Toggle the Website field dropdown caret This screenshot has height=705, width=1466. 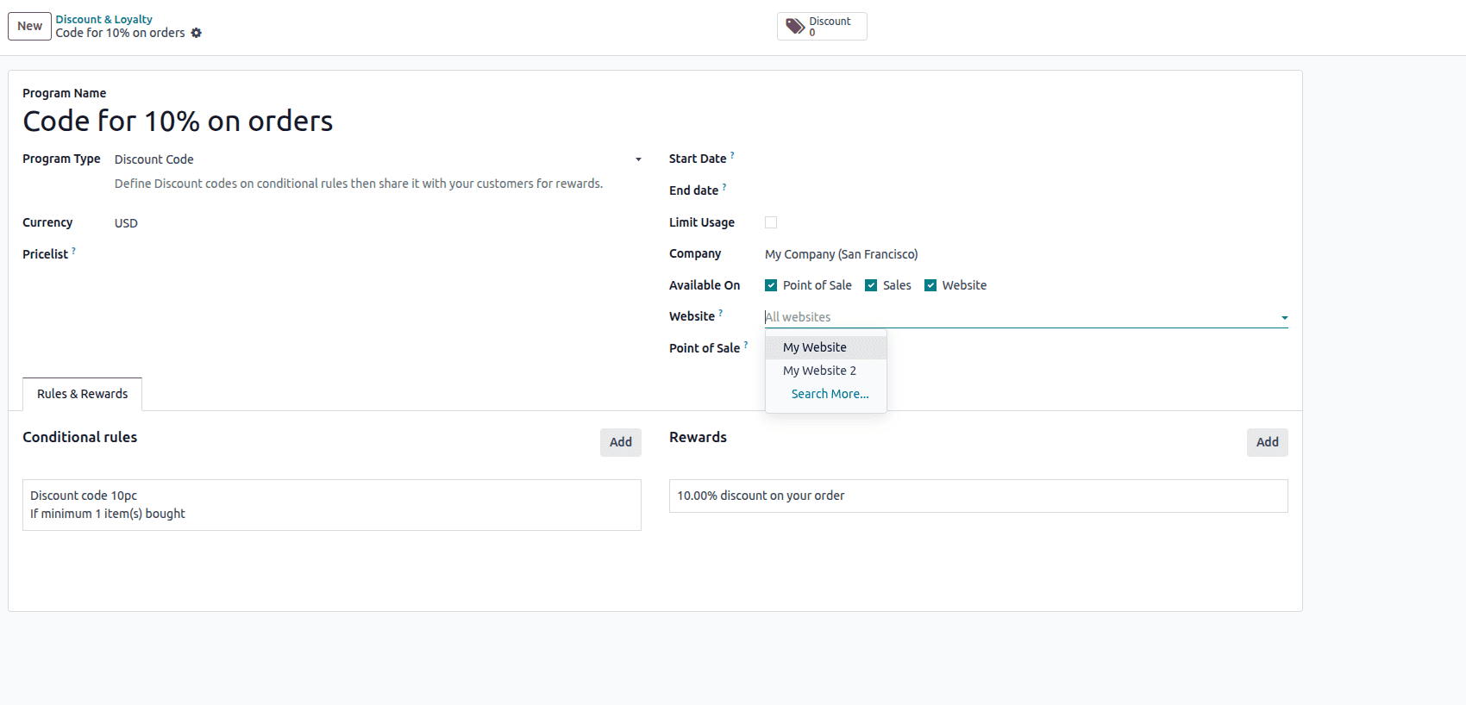[x=1284, y=318]
